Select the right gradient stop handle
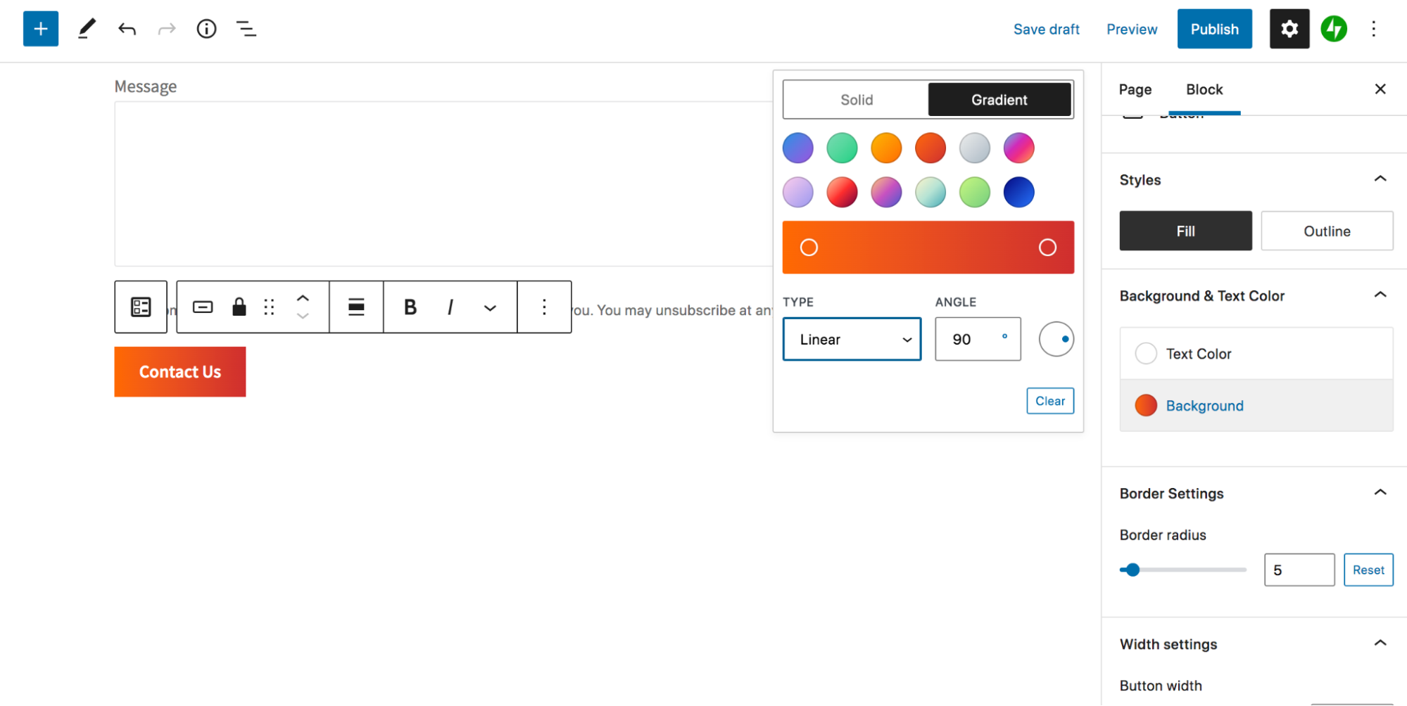 pyautogui.click(x=1047, y=248)
